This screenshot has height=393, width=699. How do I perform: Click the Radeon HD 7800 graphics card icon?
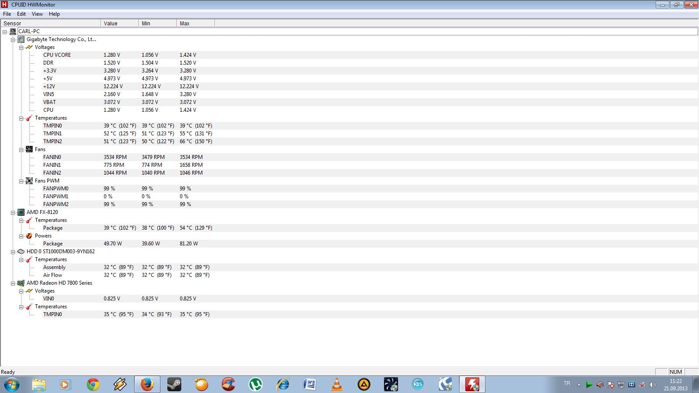(x=21, y=283)
